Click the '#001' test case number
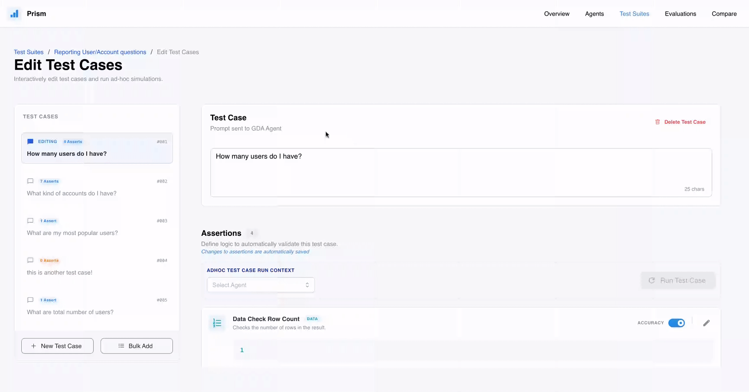 point(162,142)
